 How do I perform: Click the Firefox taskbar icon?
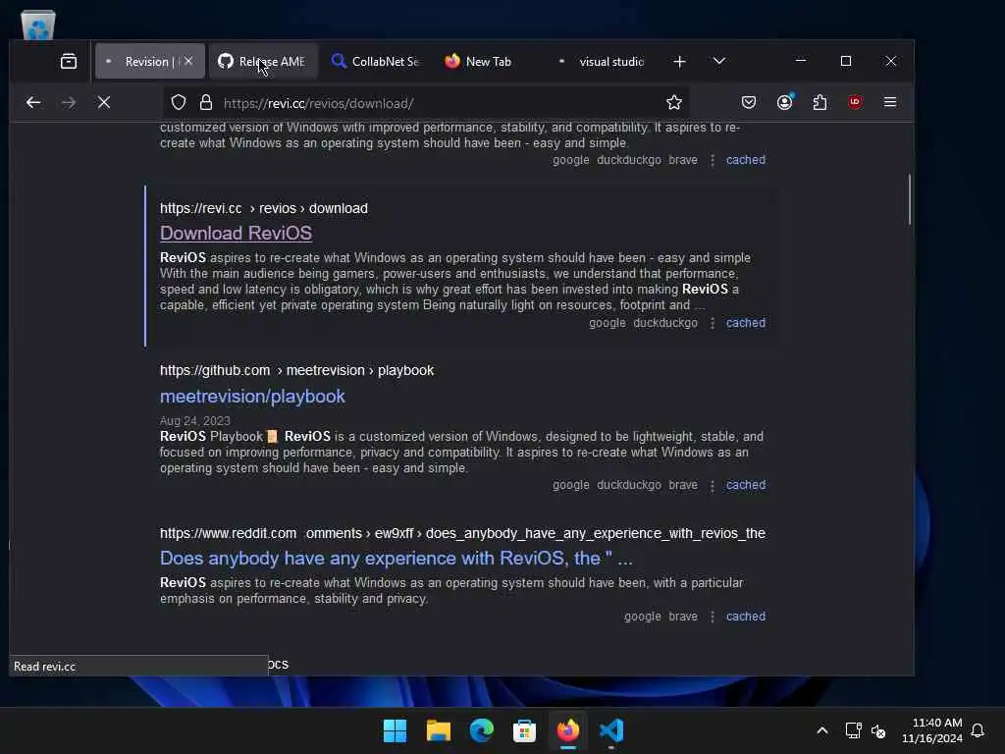(x=568, y=730)
